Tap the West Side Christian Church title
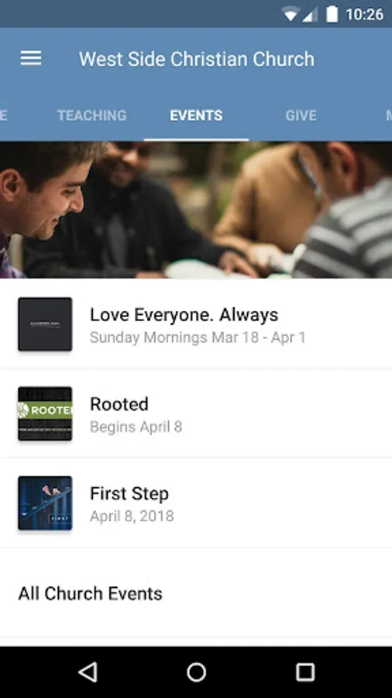This screenshot has width=392, height=698. [197, 59]
